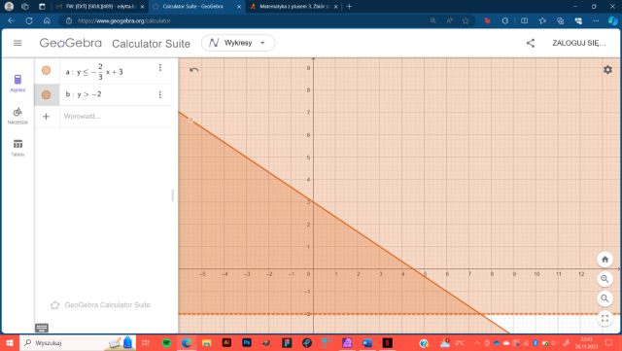Expand the Wykresy app switcher dropdown
The width and height of the screenshot is (622, 351).
tap(238, 43)
